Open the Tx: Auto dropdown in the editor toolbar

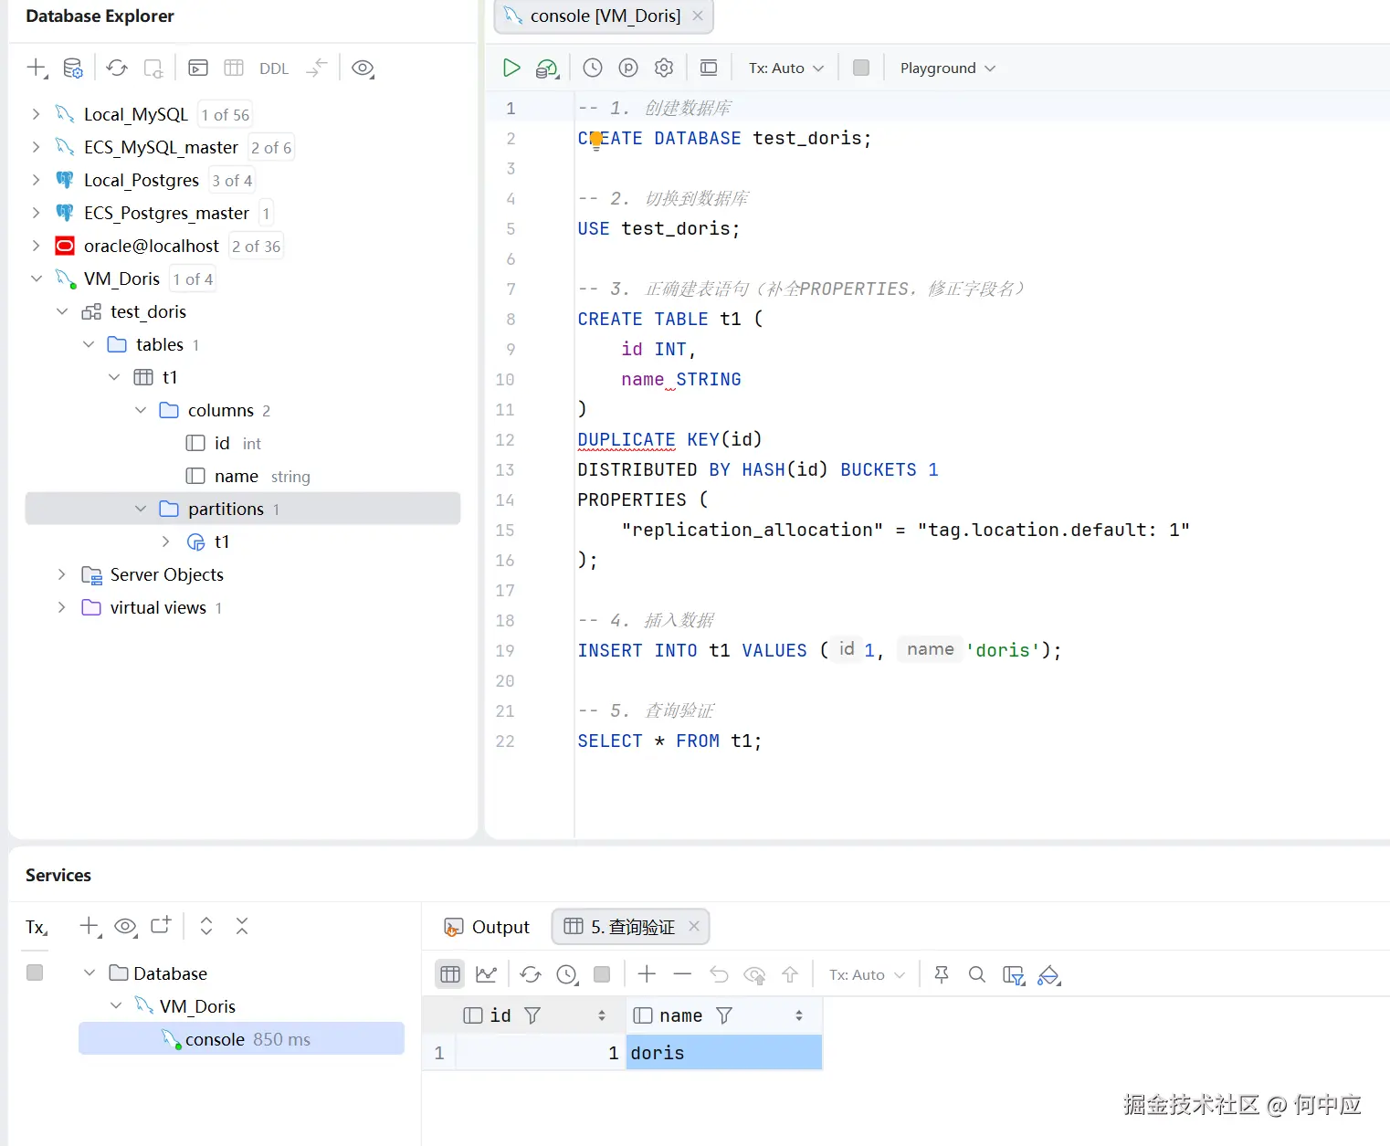[x=786, y=68]
